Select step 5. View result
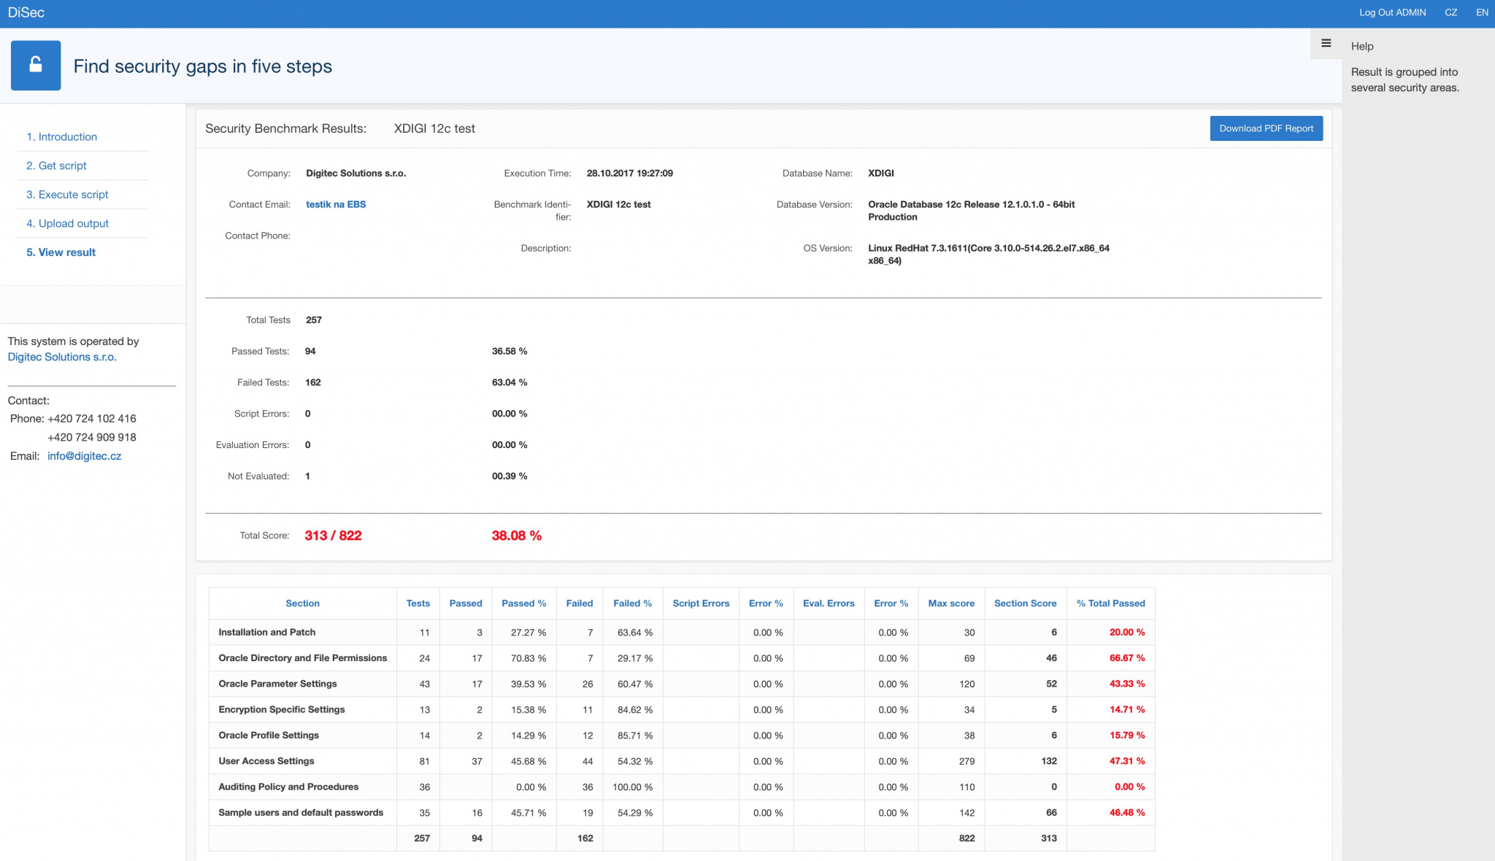Viewport: 1495px width, 861px height. [61, 252]
